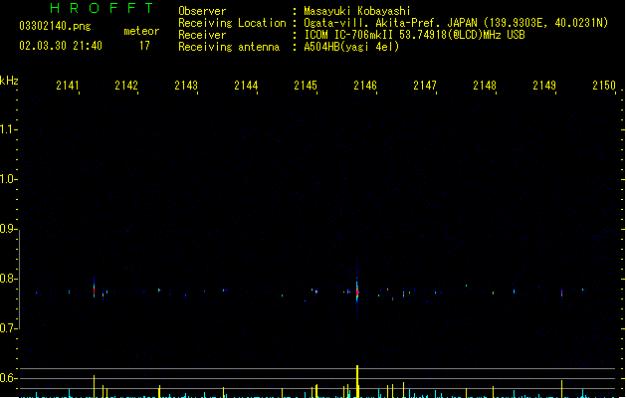The height and width of the screenshot is (398, 626).
Task: Click the meteor echo just after 2149
Action: [561, 293]
